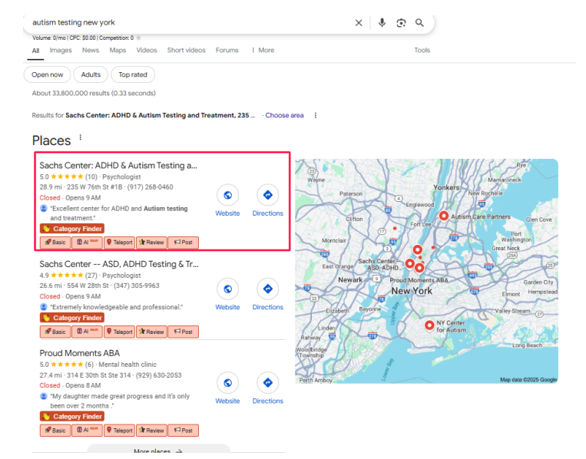The image size is (586, 459).
Task: Open Sachs Center: ADHD & Autism Testing listing title
Action: (118, 166)
